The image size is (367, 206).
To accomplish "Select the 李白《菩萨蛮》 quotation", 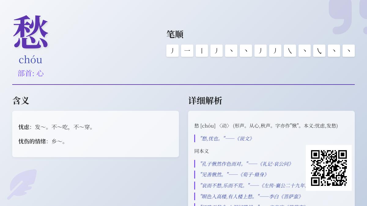I will click(x=251, y=197).
